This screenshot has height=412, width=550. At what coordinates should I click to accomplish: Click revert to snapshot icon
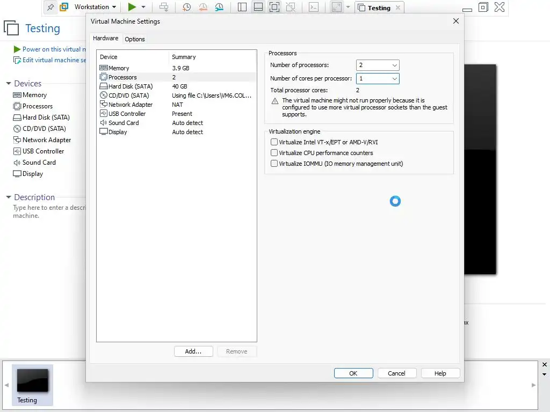pos(202,7)
